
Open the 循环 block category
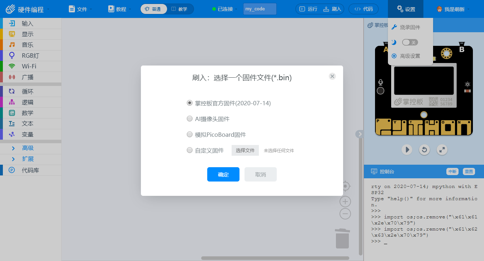point(30,92)
